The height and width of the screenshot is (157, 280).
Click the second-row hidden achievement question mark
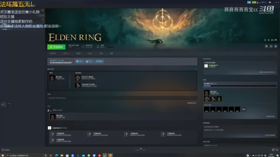(x=53, y=141)
